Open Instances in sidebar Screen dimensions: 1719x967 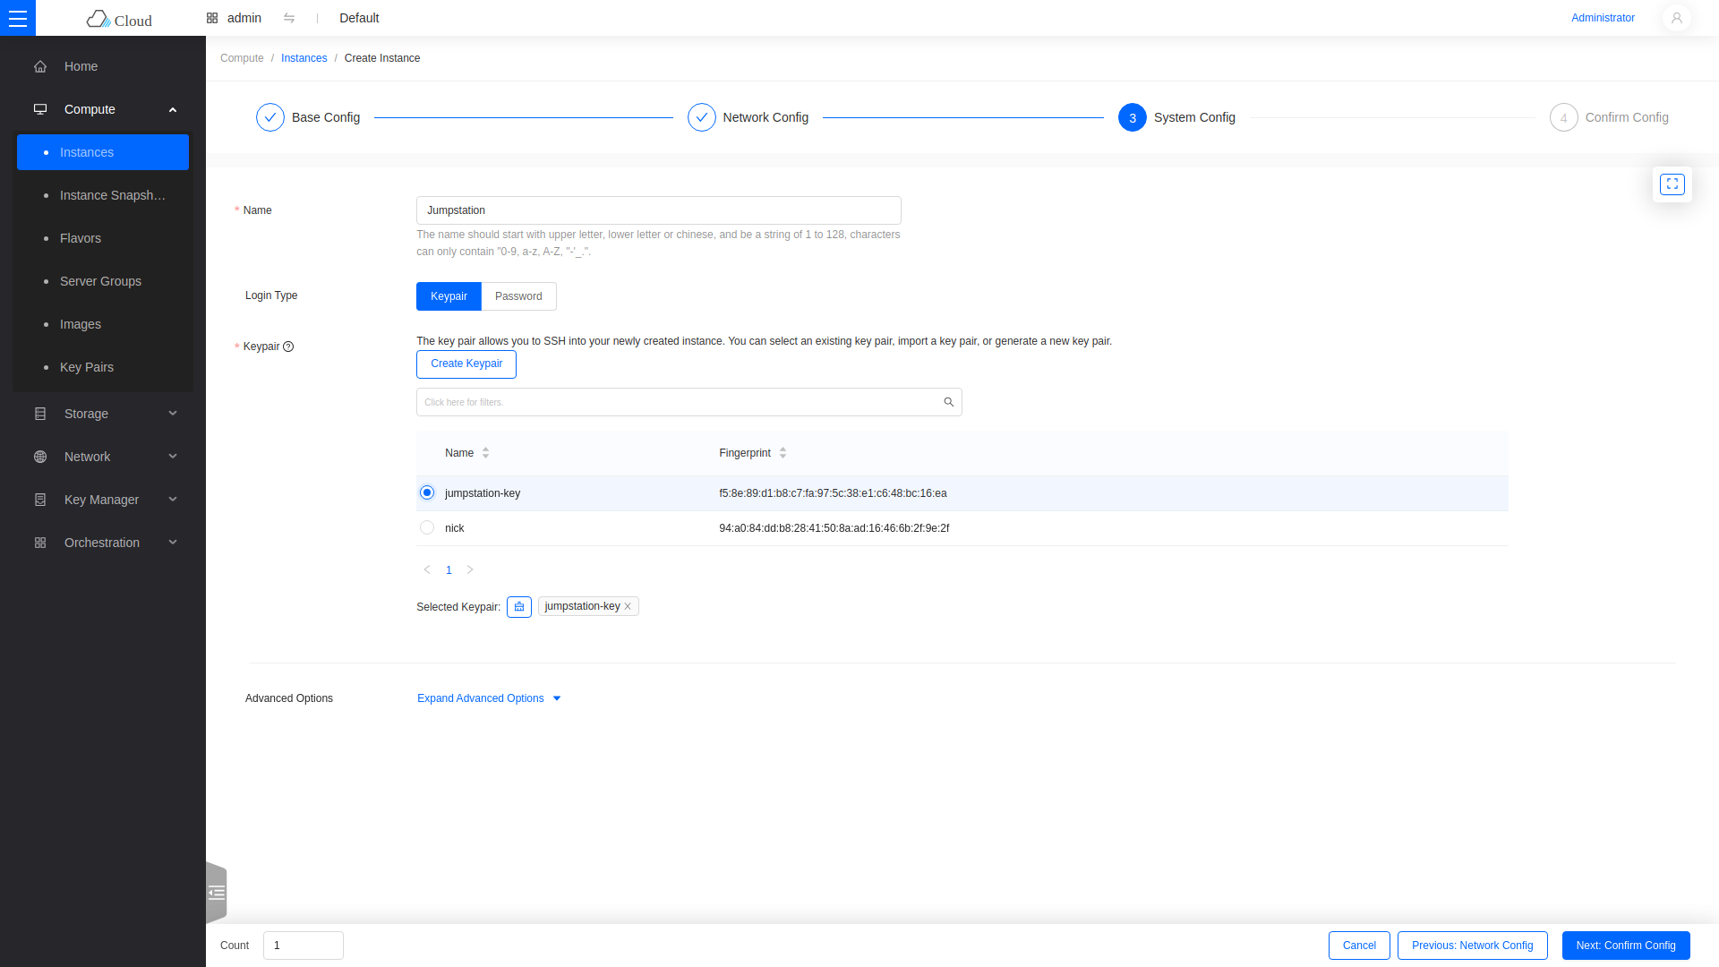click(103, 152)
